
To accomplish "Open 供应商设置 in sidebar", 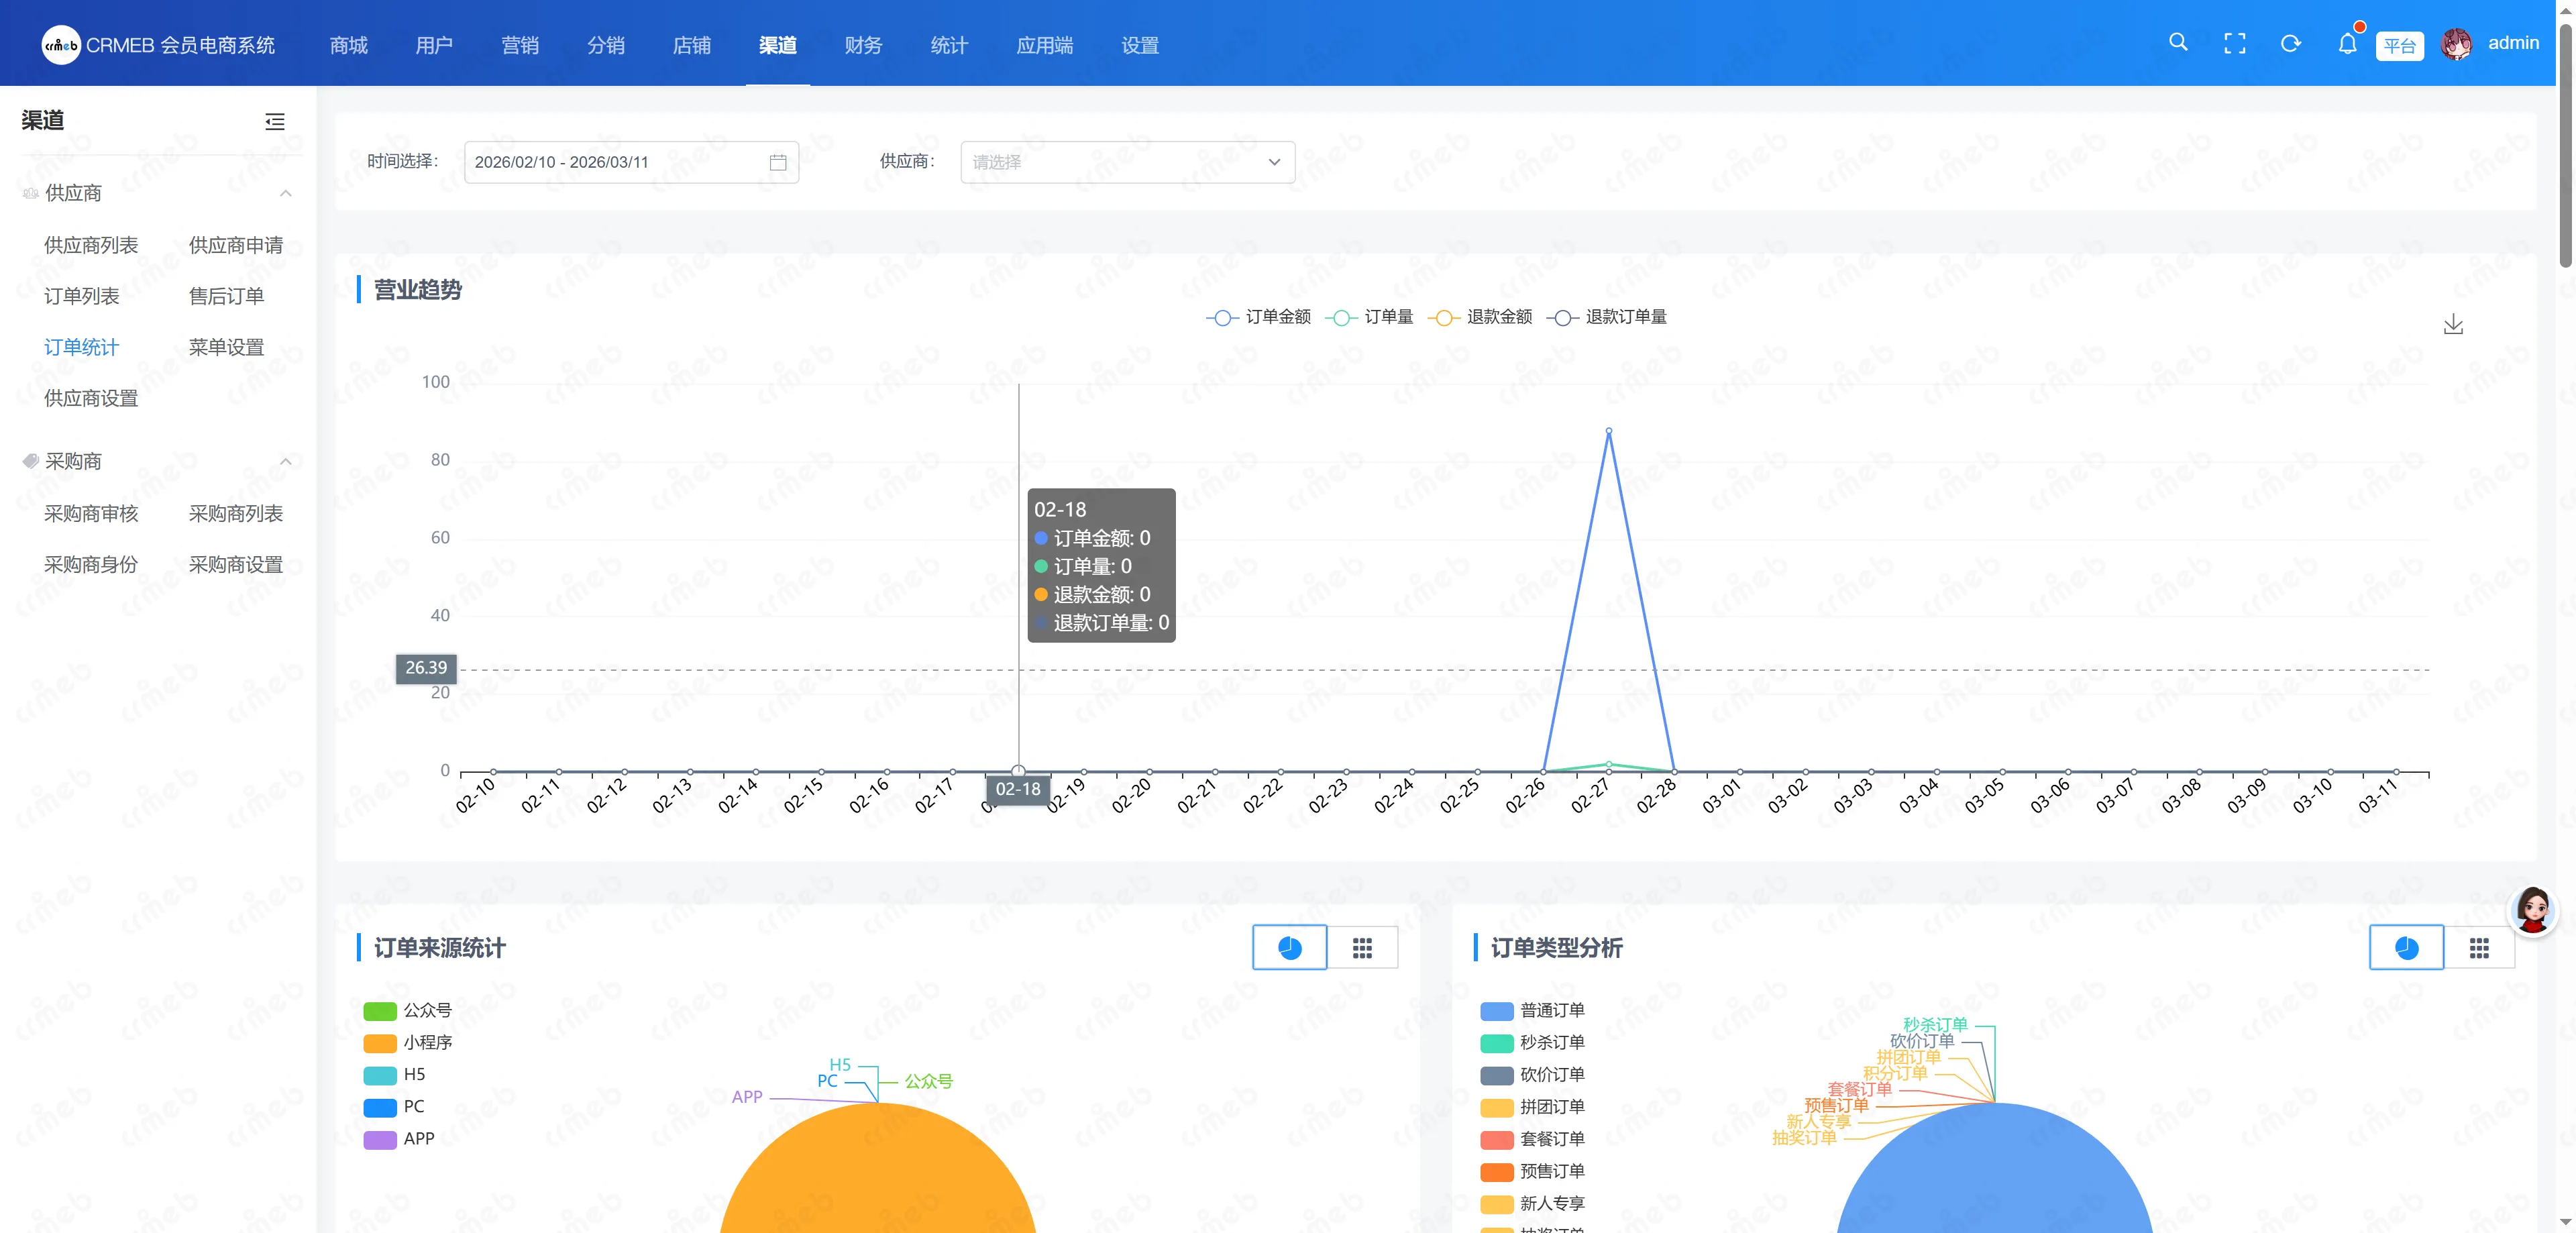I will pos(91,398).
